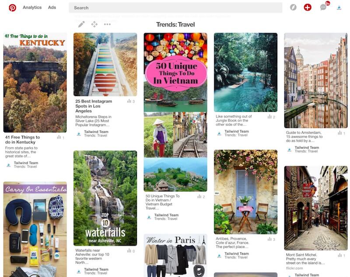Image resolution: width=350 pixels, height=277 pixels.
Task: Click stats icon on Asheville waterfalls pin
Action: click(x=129, y=251)
